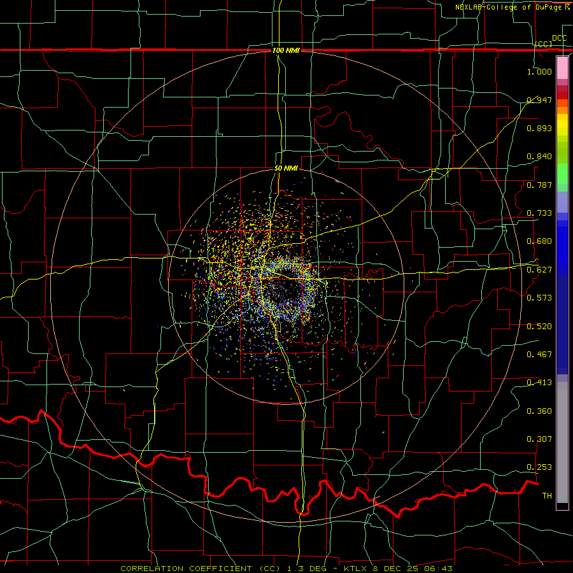The height and width of the screenshot is (573, 573).
Task: Click the 0.573 scale value
Action: pyautogui.click(x=539, y=298)
